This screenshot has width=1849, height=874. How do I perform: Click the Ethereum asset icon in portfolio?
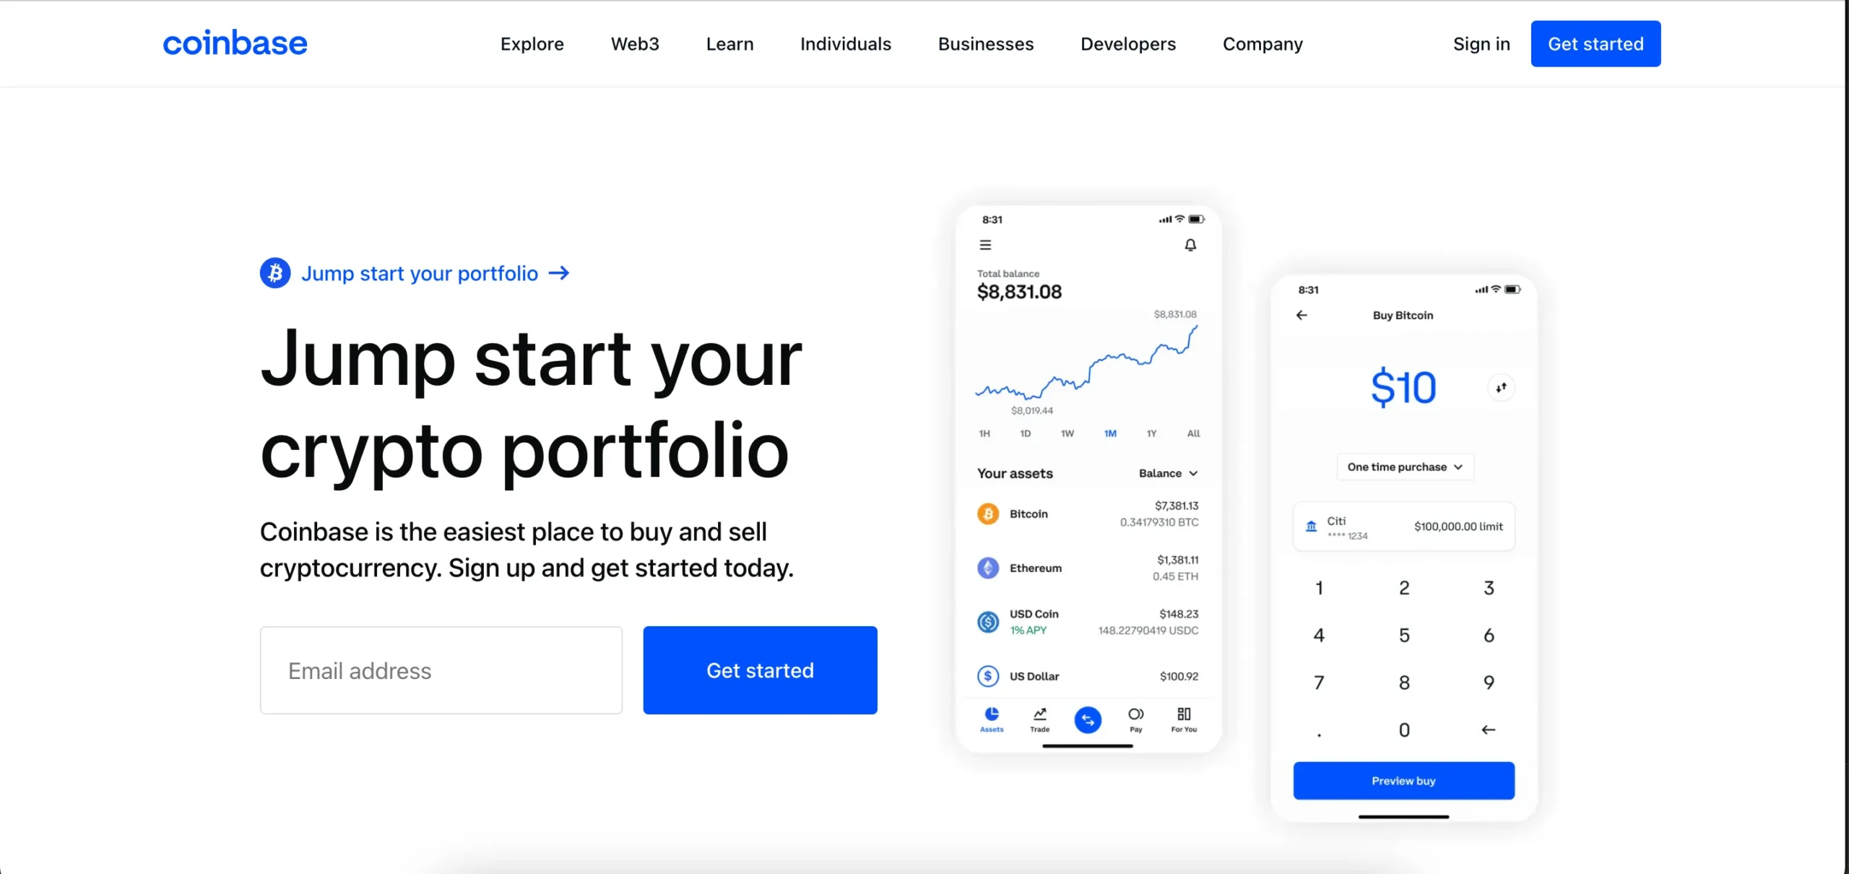click(x=988, y=566)
